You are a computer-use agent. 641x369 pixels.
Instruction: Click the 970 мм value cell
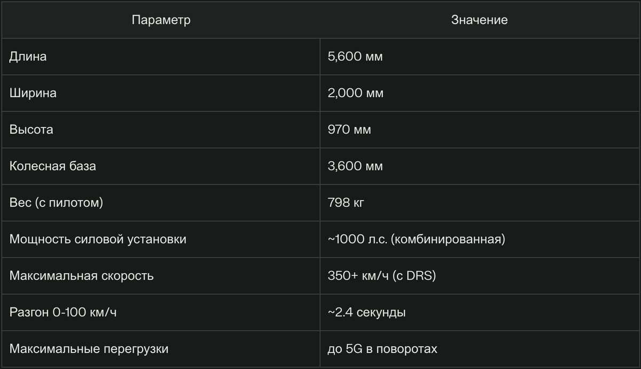point(479,129)
